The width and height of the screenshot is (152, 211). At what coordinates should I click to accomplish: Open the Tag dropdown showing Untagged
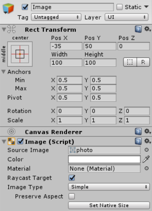56,17
